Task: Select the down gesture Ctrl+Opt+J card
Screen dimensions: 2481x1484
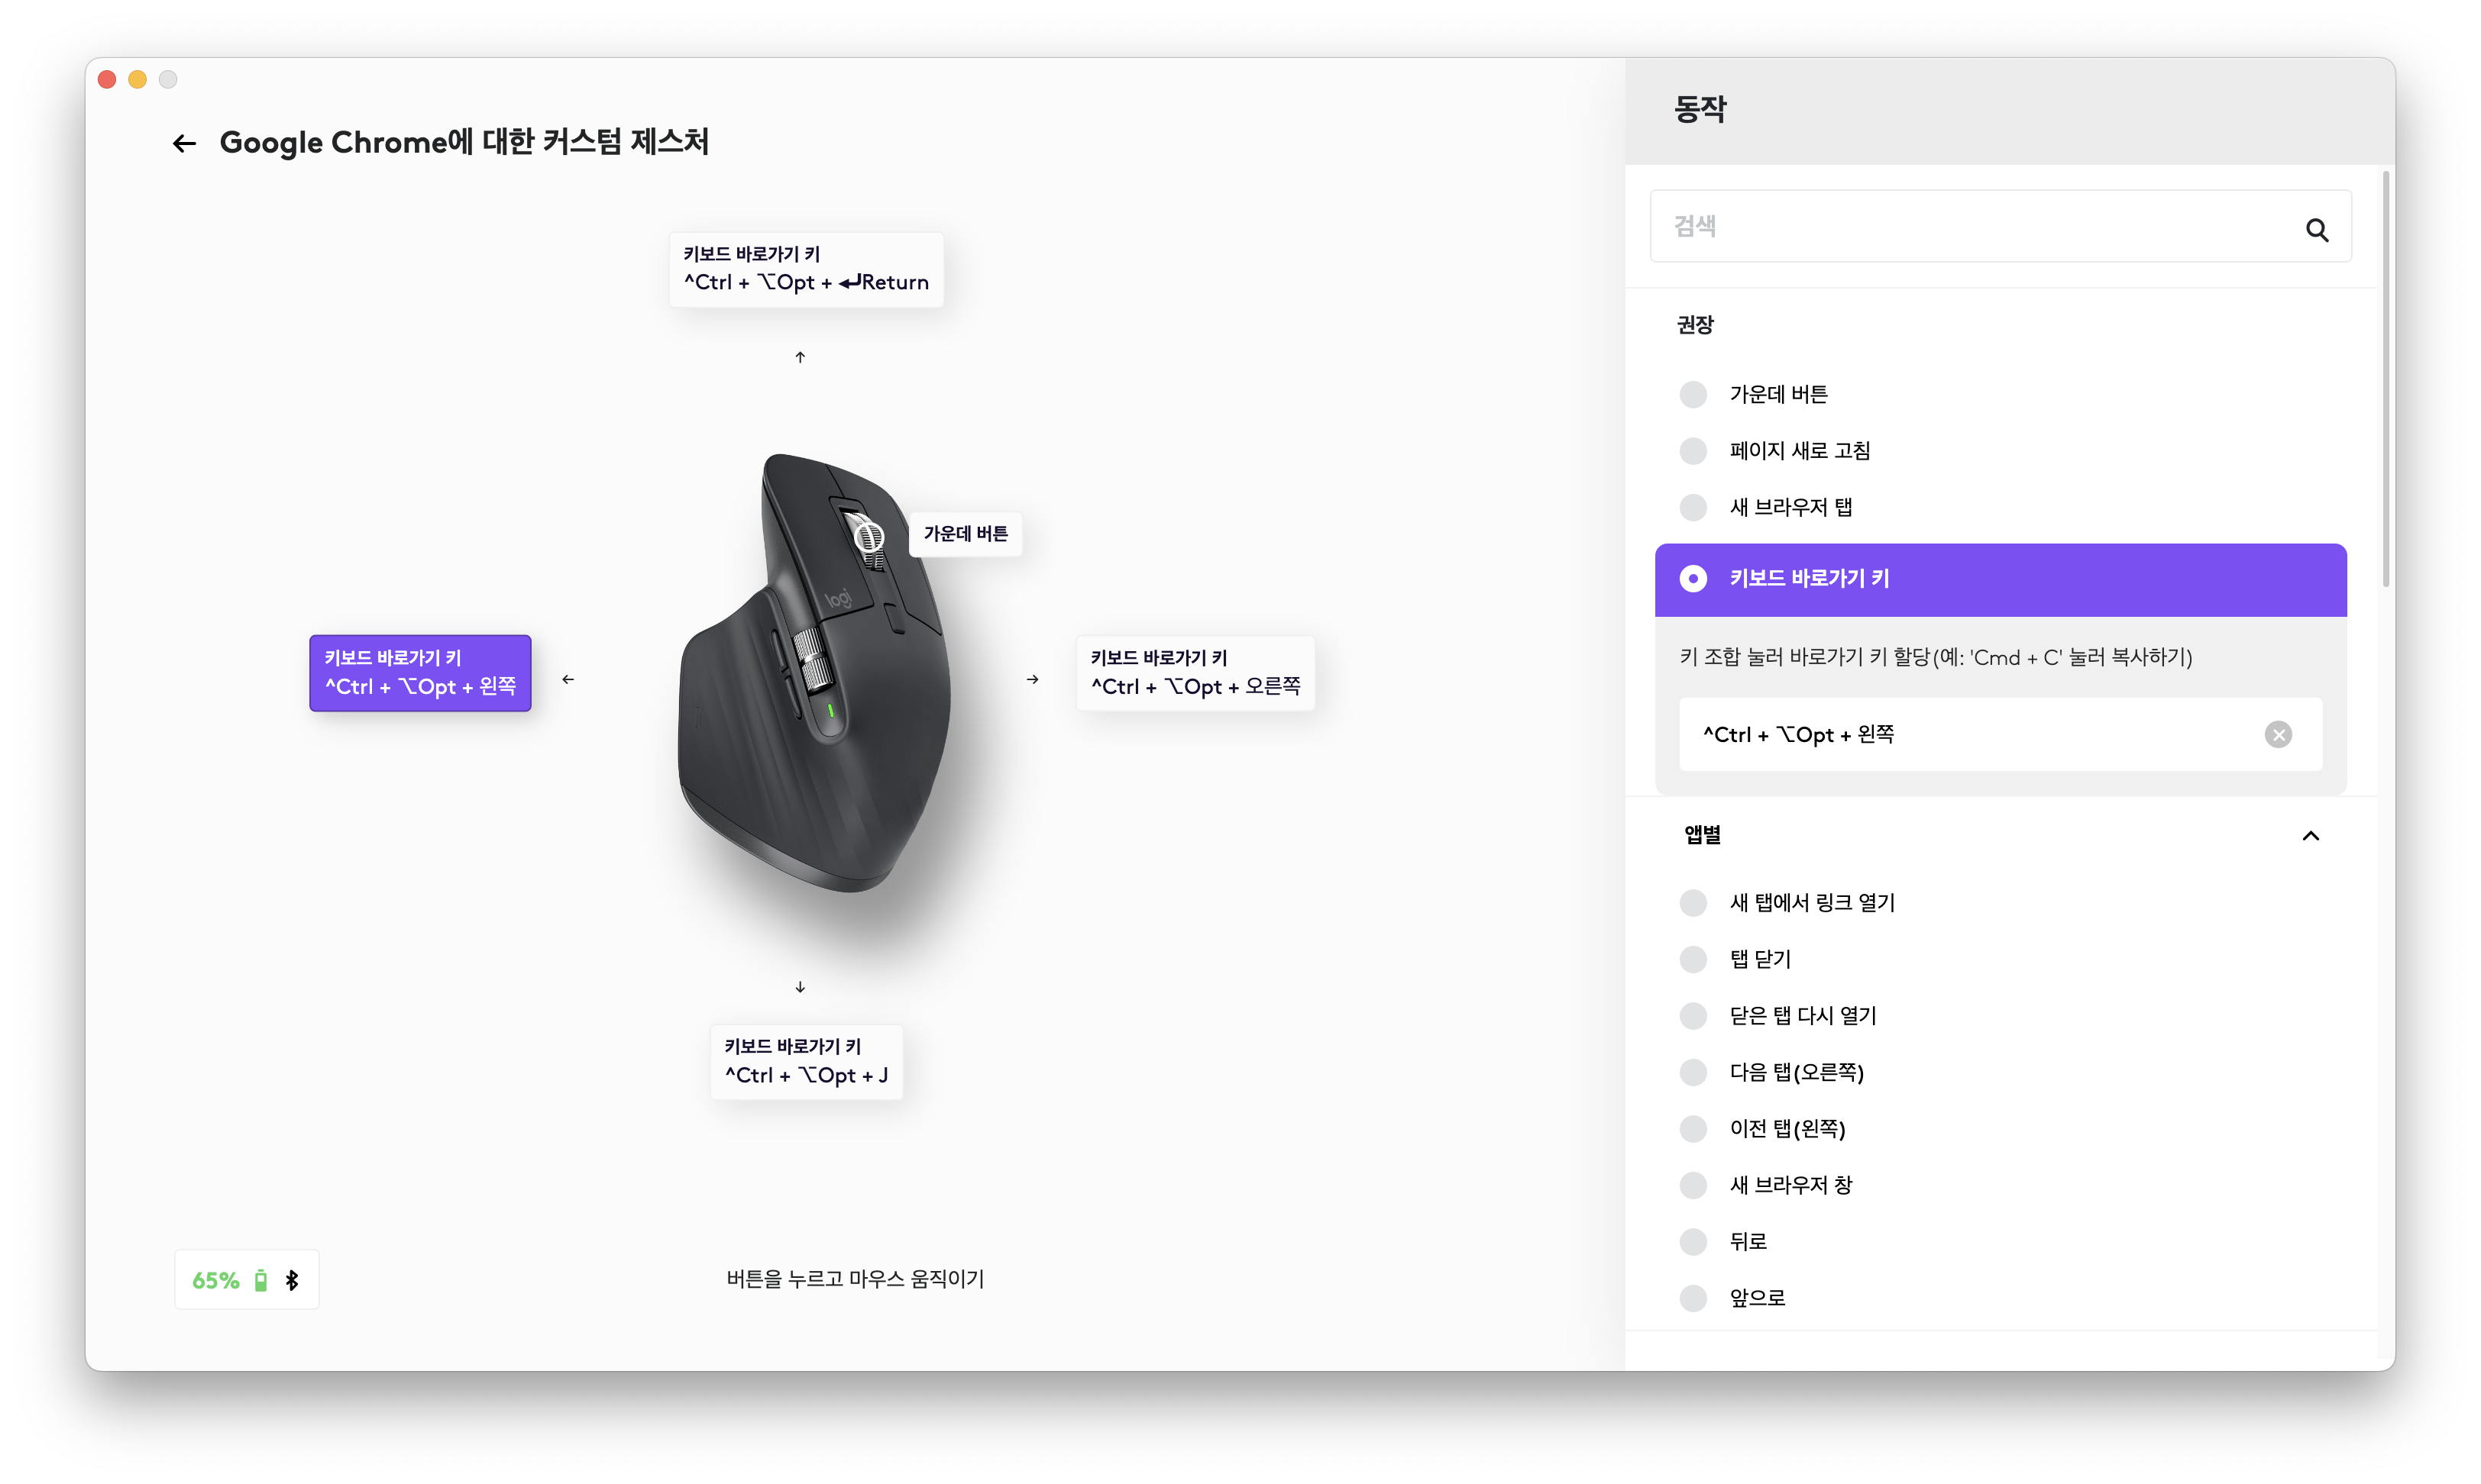Action: 805,1061
